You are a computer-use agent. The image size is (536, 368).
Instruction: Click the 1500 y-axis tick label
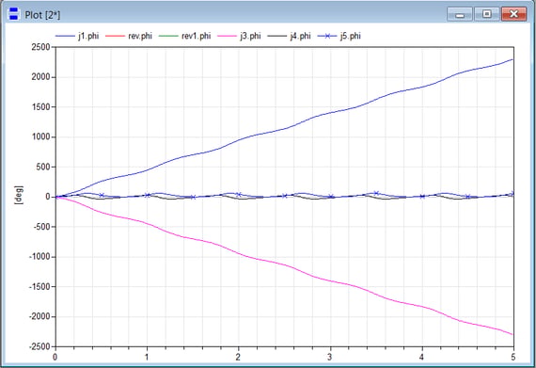tap(40, 107)
